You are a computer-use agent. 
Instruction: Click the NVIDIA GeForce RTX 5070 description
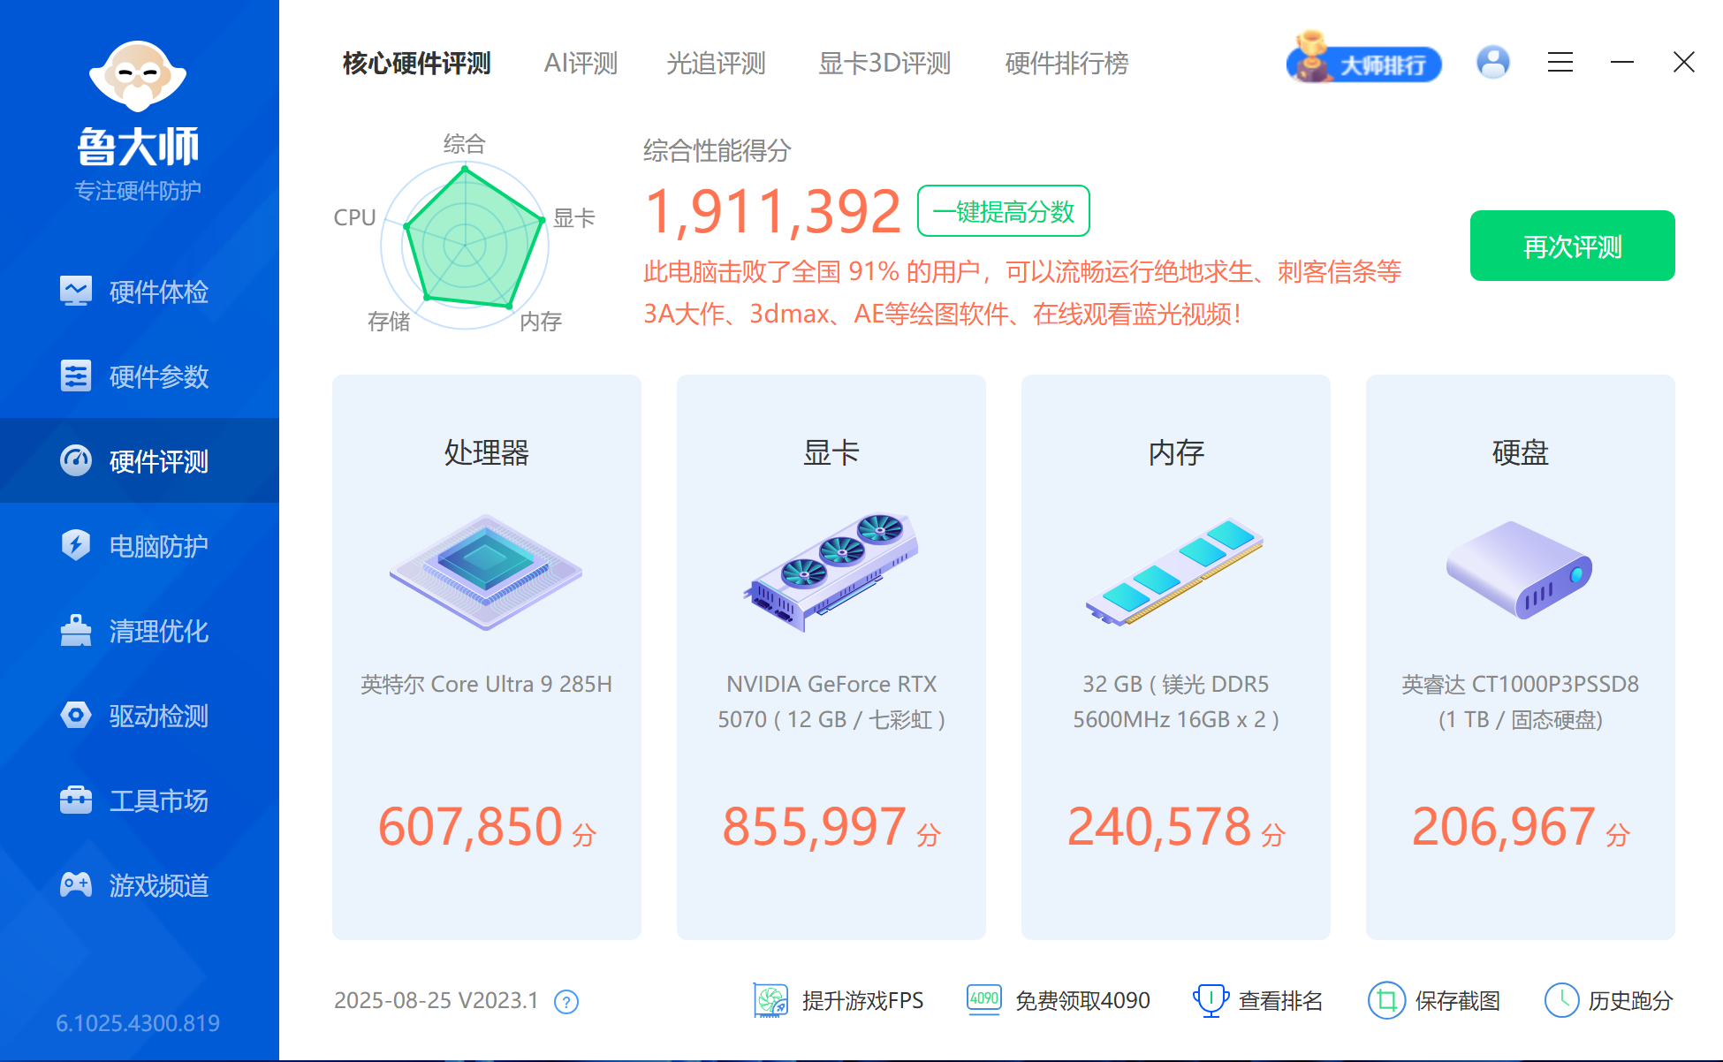coord(831,702)
